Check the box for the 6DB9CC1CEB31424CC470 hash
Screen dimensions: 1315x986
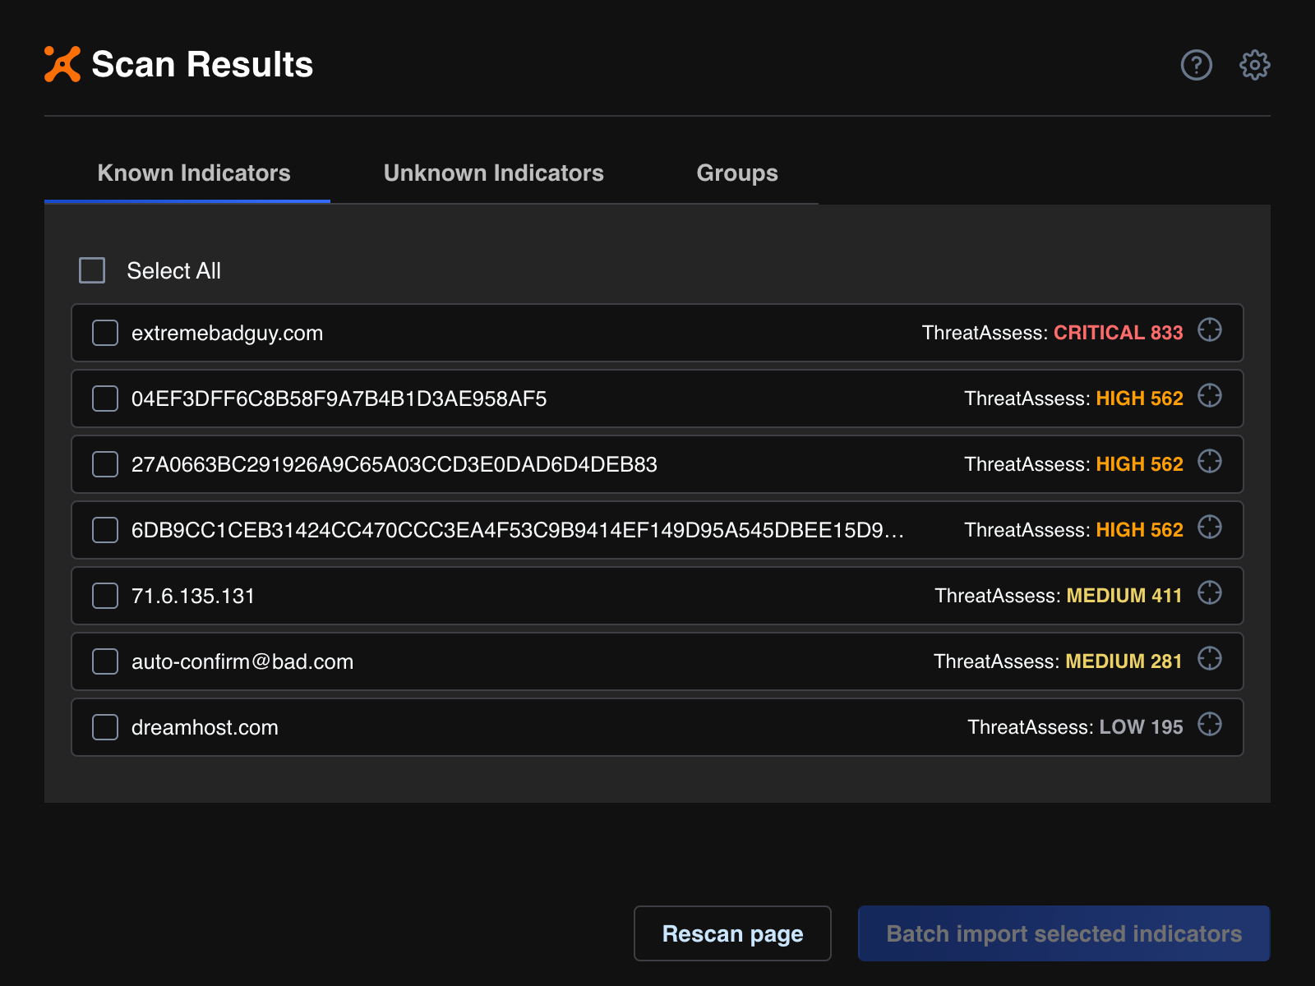105,530
